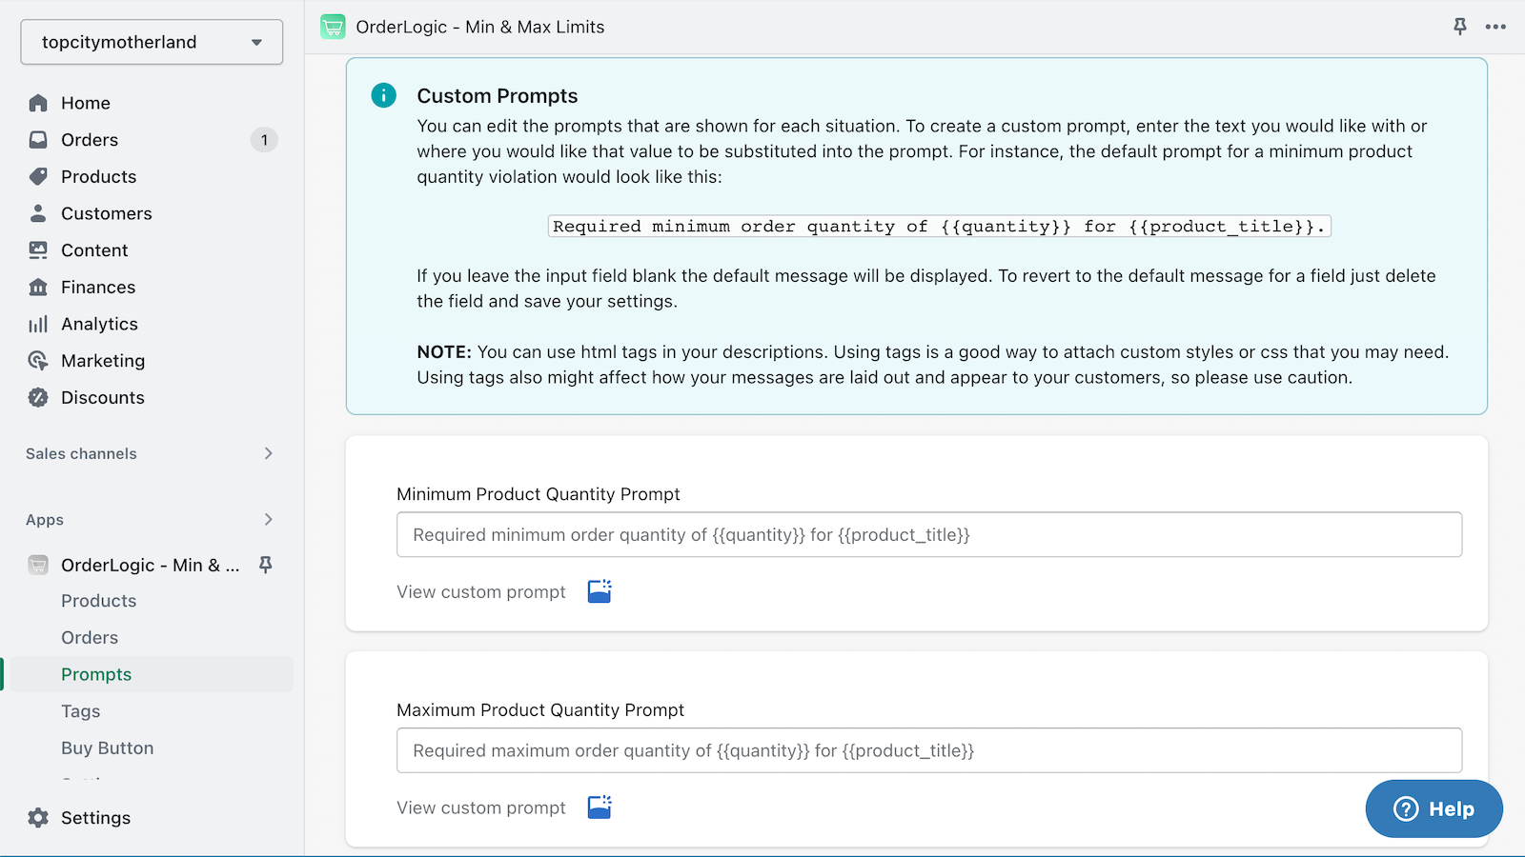Click the View custom prompt link under Maximum prompt
This screenshot has width=1525, height=857.
(x=480, y=807)
